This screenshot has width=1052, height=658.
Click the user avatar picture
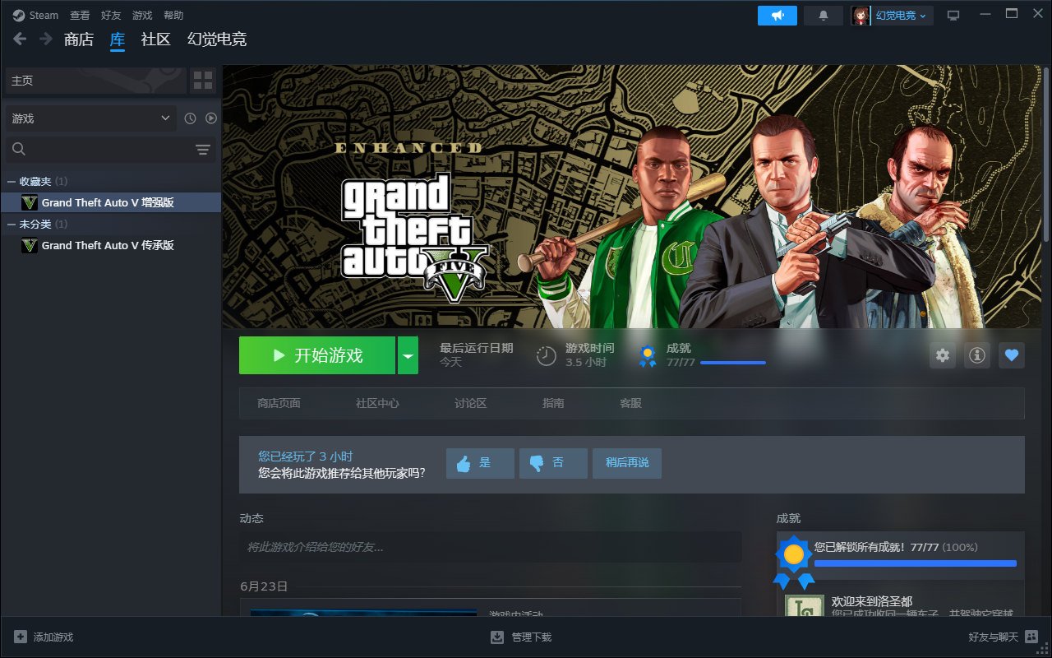pyautogui.click(x=861, y=16)
